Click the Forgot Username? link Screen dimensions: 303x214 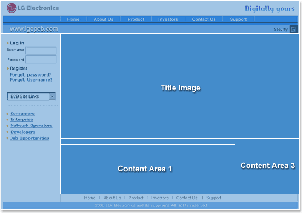click(31, 80)
